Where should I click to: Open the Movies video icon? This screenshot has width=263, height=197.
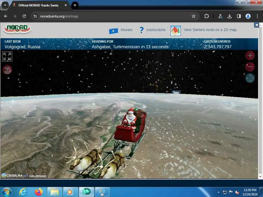pyautogui.click(x=113, y=31)
